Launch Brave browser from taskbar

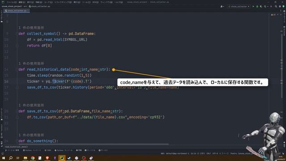[47, 158]
